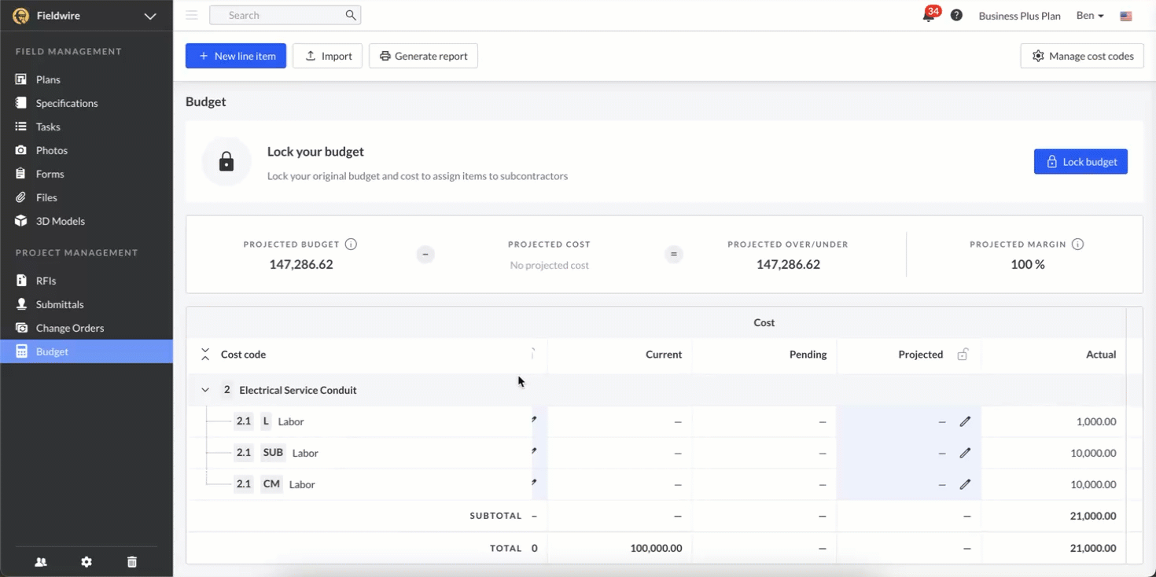Click the New line item button

pos(236,56)
